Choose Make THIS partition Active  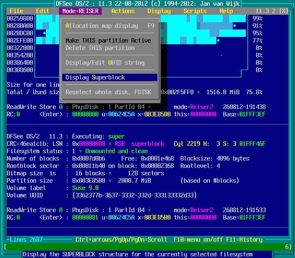coord(108,41)
